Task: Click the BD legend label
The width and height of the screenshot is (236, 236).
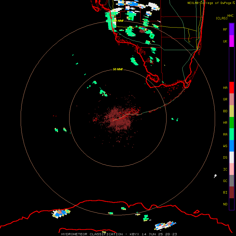Action: pyautogui.click(x=225, y=111)
